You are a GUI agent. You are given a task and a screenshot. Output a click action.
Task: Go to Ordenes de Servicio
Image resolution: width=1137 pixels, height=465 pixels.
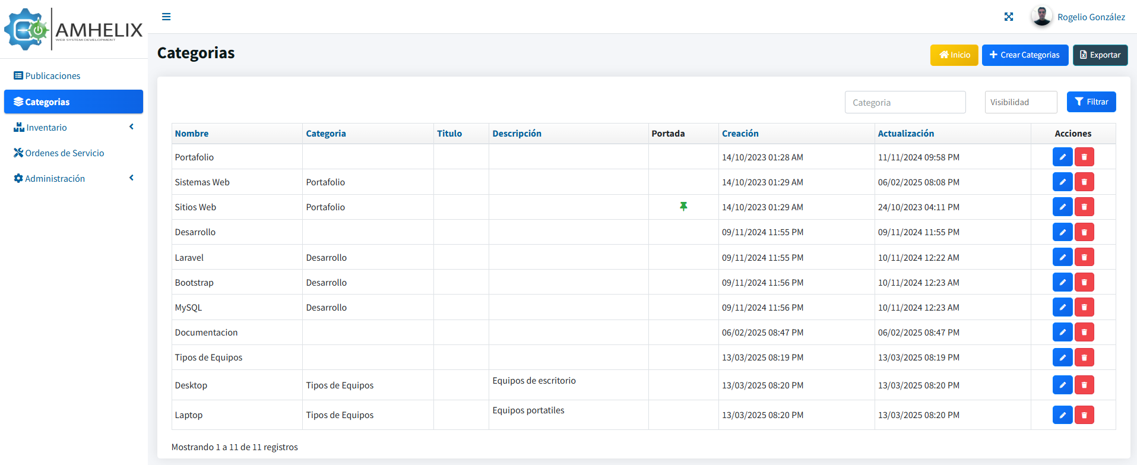(x=64, y=153)
